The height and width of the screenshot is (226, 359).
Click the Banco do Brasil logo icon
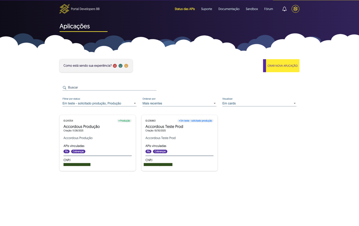(x=65, y=9)
